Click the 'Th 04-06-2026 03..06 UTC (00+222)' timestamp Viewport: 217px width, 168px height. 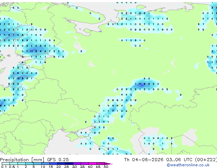pos(170,159)
